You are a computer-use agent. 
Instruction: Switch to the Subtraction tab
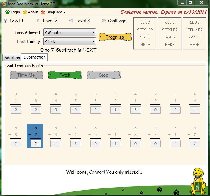tap(34, 57)
